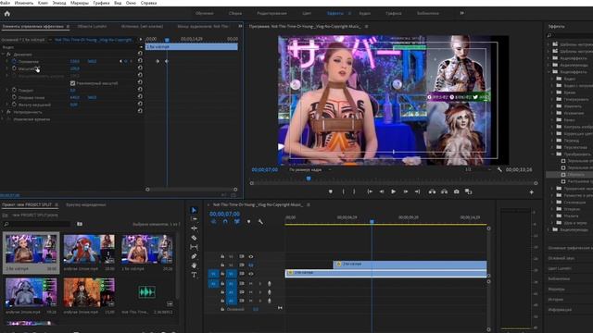
Task: Collapse the Motion effect group
Action: [x=3, y=55]
